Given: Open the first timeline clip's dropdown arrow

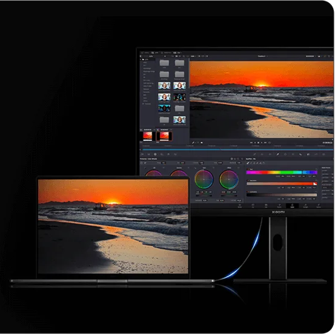Looking at the screenshot, I should point(154,129).
